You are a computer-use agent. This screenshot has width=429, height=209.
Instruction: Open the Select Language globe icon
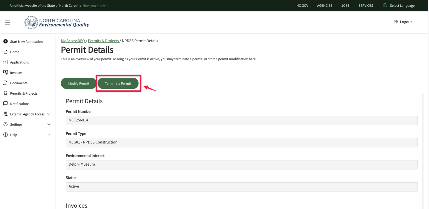(385, 5)
